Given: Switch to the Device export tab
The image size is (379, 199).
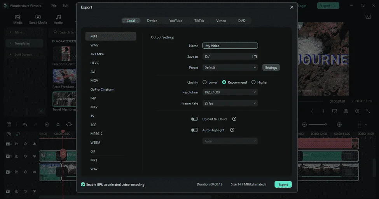Looking at the screenshot, I should [x=152, y=21].
